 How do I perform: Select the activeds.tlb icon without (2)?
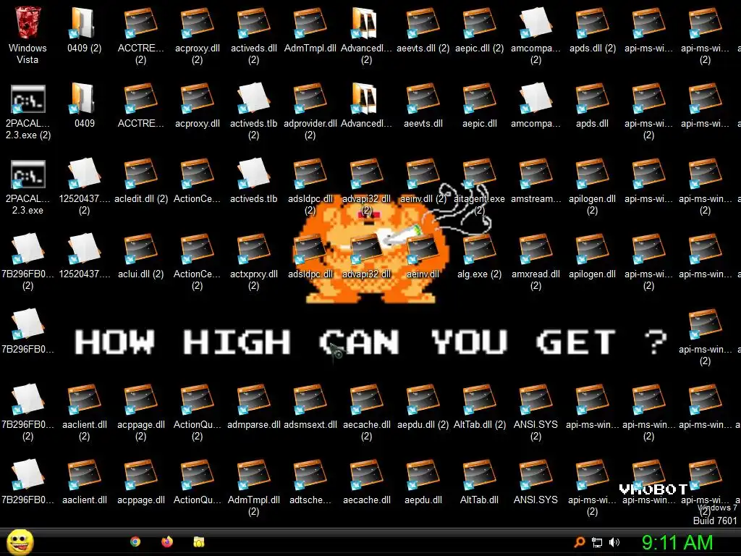pyautogui.click(x=254, y=173)
